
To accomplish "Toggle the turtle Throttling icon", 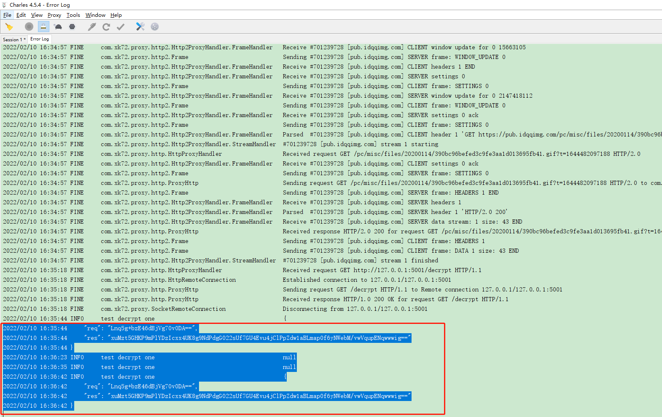I will click(58, 27).
